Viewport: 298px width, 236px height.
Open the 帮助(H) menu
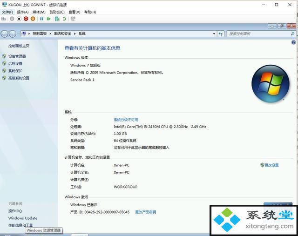click(90, 12)
